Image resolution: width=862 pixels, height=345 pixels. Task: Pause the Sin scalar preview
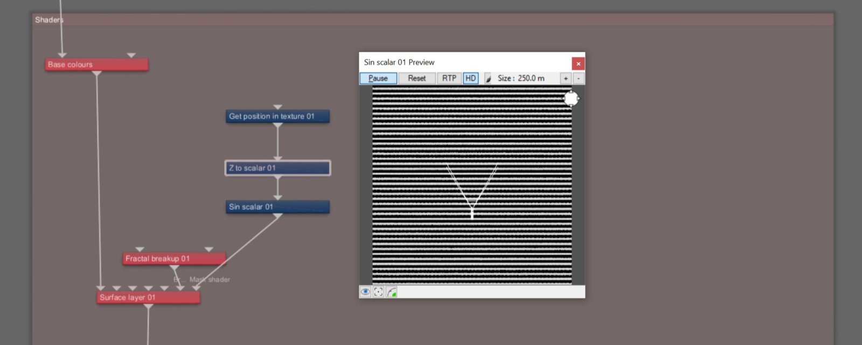[378, 78]
